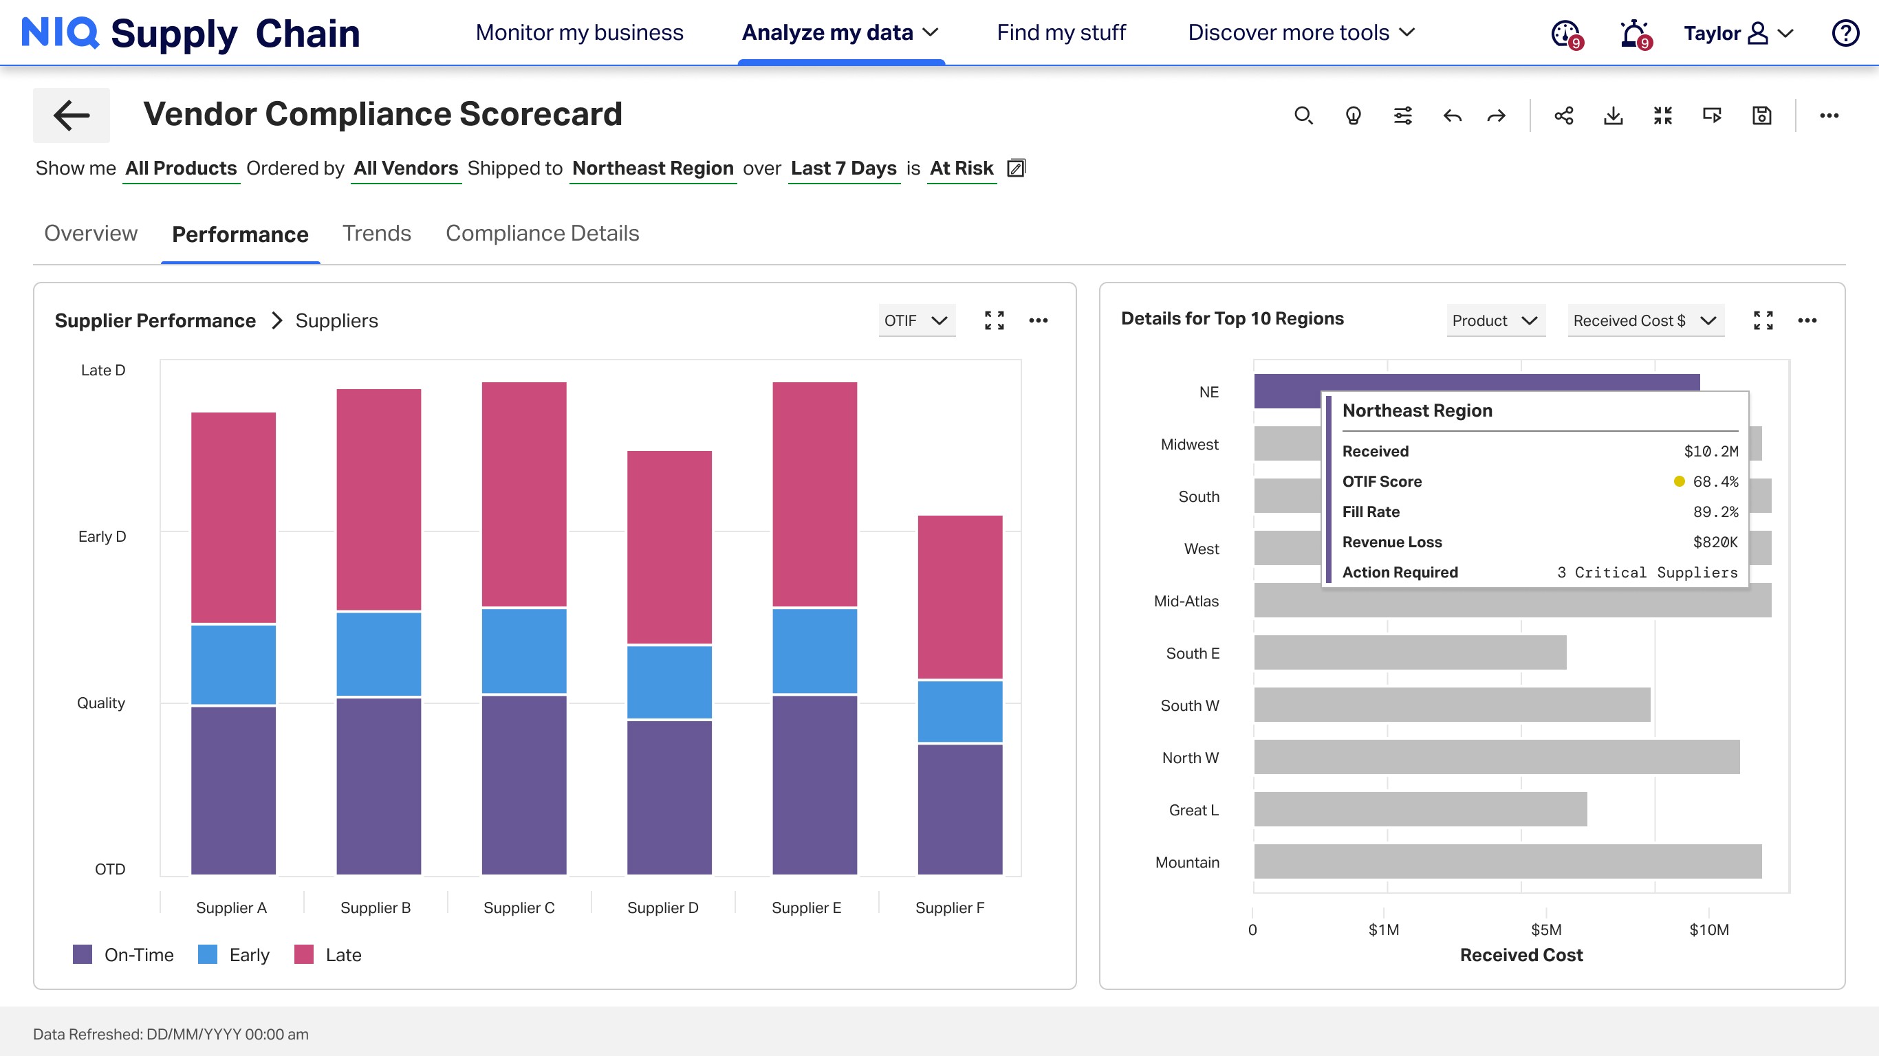
Task: Switch to the Trends tab
Action: click(376, 233)
